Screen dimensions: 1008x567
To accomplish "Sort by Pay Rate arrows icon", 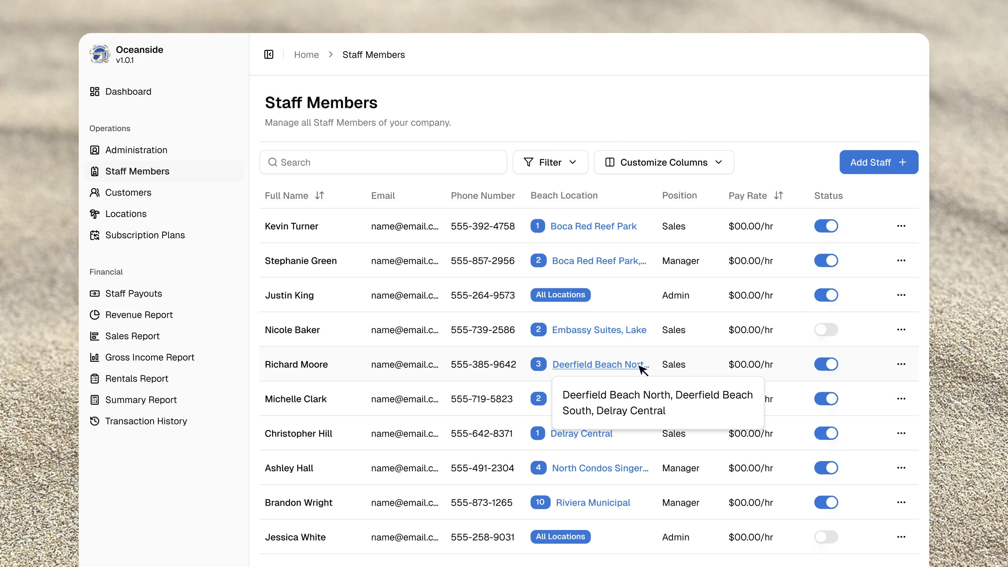I will click(x=778, y=195).
